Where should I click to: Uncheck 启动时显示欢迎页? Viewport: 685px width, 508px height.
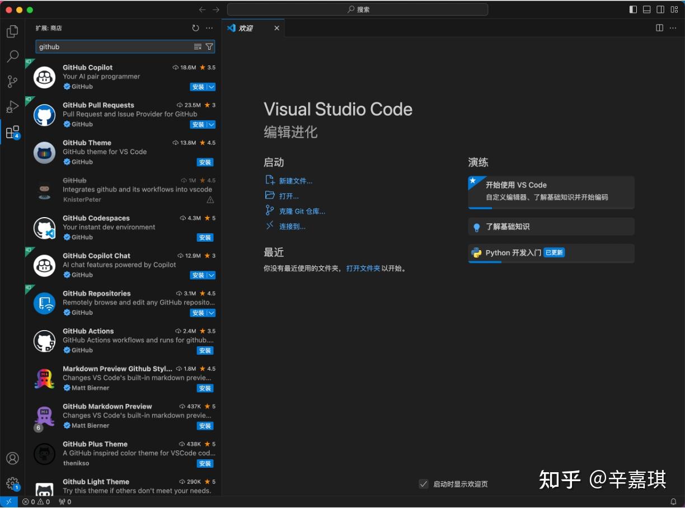424,484
